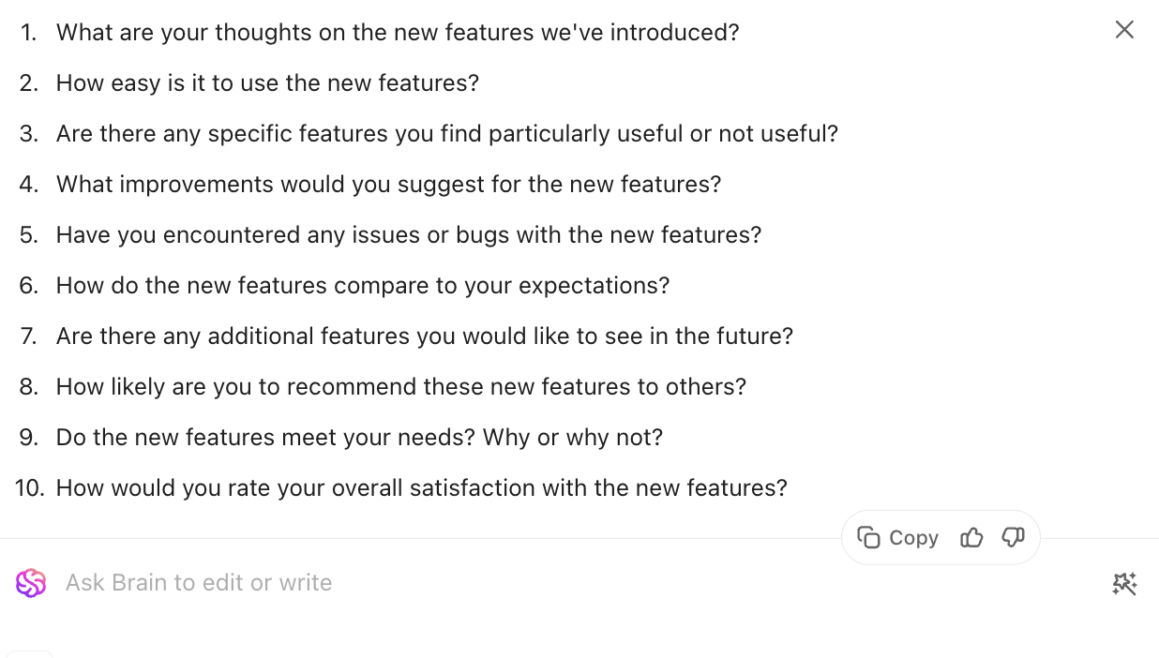The height and width of the screenshot is (658, 1159).
Task: Click question 7 about additional future features
Action: click(425, 336)
